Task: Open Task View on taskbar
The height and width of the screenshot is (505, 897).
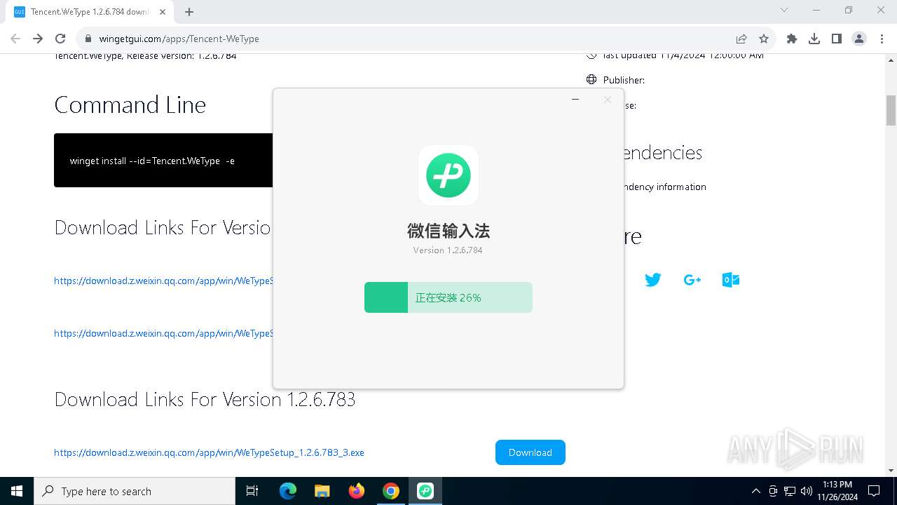Action: [252, 491]
